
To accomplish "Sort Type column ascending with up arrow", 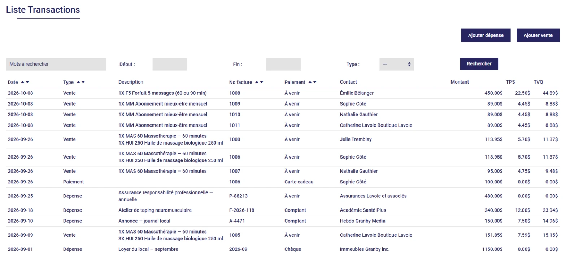I will click(78, 82).
